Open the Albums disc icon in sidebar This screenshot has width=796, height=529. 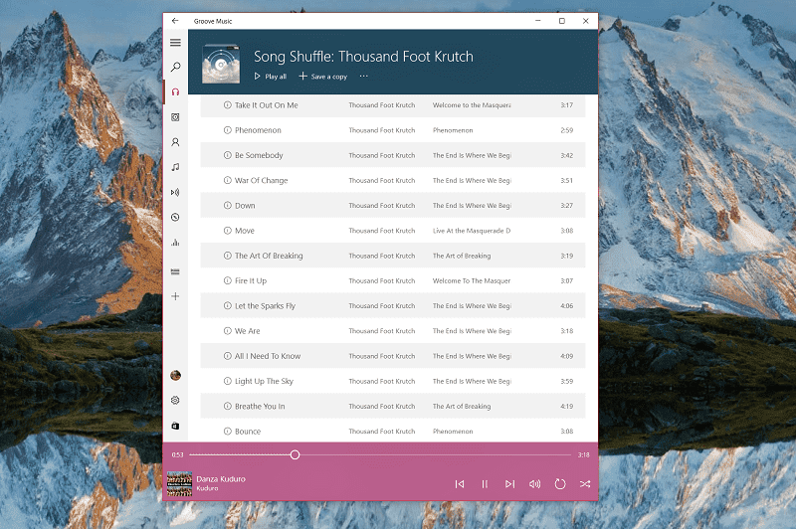(175, 117)
